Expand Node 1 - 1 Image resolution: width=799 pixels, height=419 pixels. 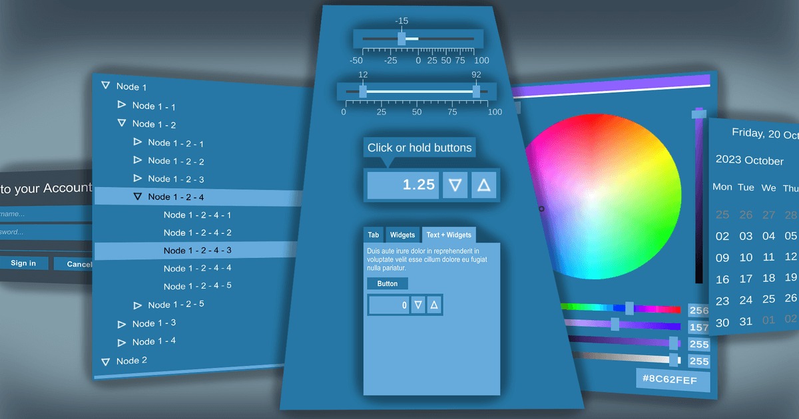click(122, 104)
